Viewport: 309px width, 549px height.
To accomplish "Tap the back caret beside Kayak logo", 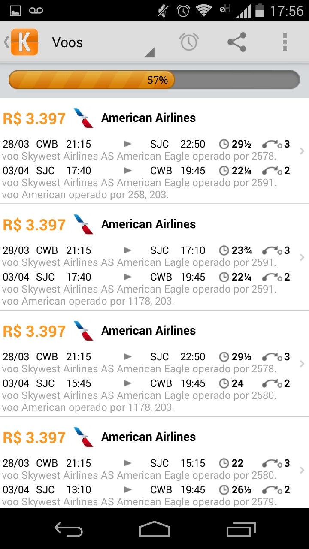I will click(x=6, y=42).
